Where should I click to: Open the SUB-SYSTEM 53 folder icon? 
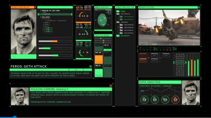tap(118, 14)
